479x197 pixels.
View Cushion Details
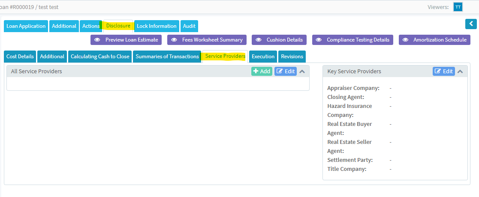tap(279, 40)
